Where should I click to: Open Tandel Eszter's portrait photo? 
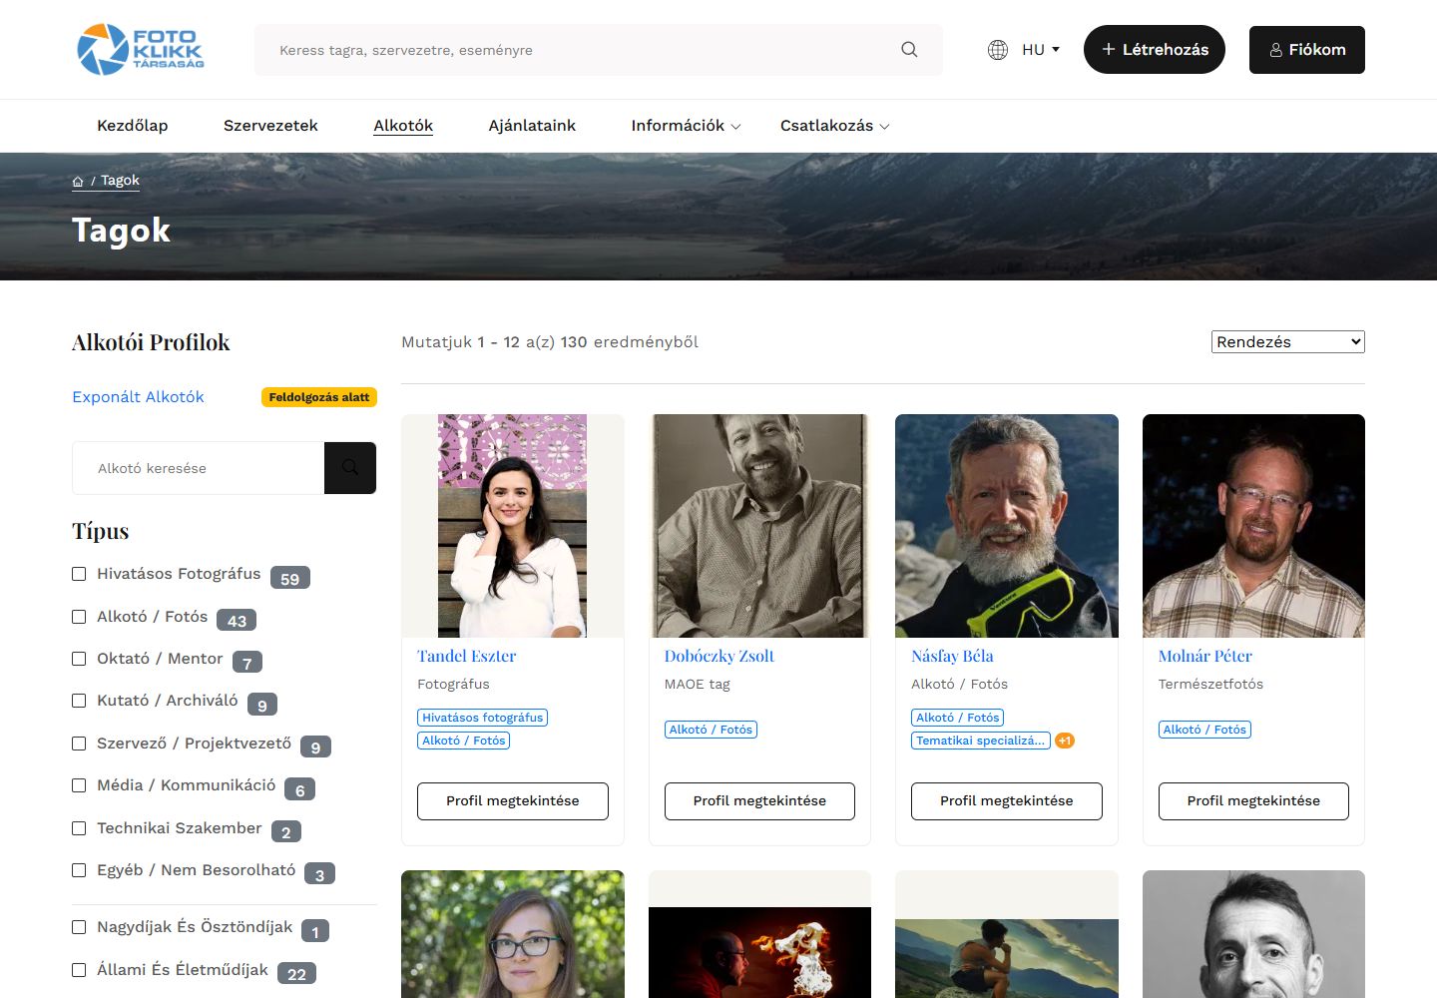(513, 526)
